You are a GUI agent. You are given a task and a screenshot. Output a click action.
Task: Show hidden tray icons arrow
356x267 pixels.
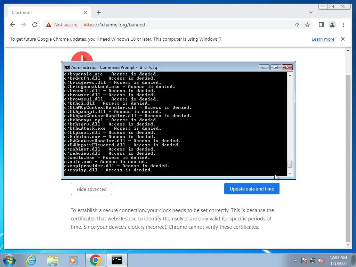(x=296, y=260)
